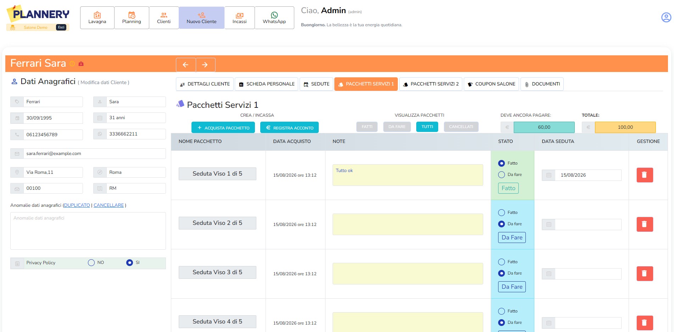Image resolution: width=674 pixels, height=332 pixels.
Task: Delete Seduta Viso 1 di 5 package
Action: pyautogui.click(x=645, y=175)
